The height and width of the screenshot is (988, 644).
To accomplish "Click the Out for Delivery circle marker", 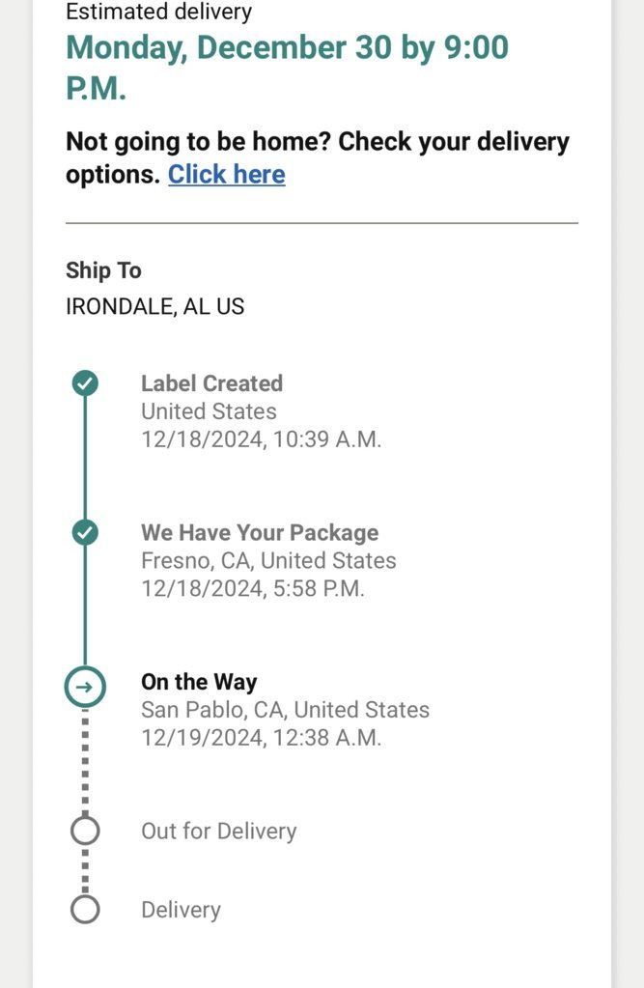I will 85,831.
